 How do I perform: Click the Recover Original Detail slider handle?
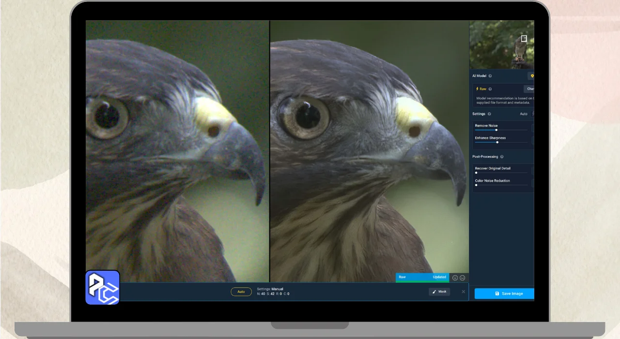click(476, 172)
